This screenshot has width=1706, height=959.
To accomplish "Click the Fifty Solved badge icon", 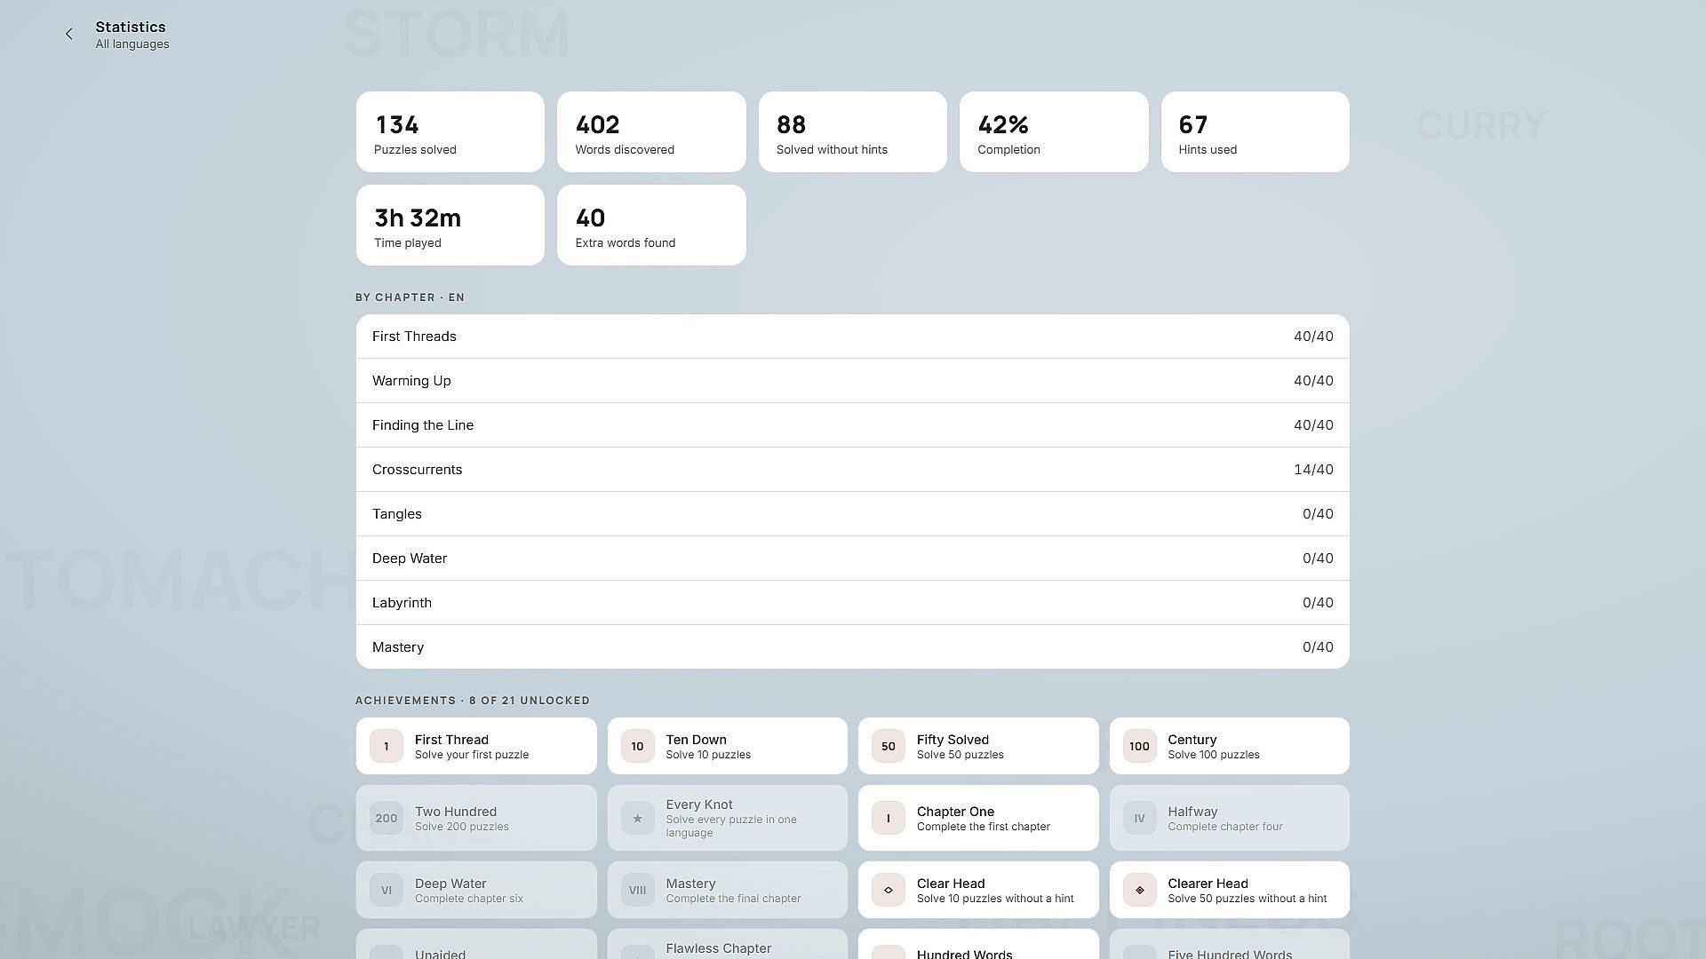I will coord(889,747).
